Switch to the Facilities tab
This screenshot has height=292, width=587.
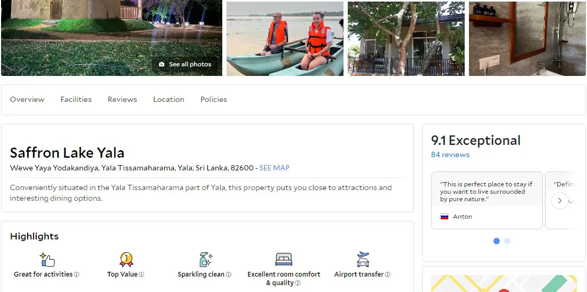[76, 99]
